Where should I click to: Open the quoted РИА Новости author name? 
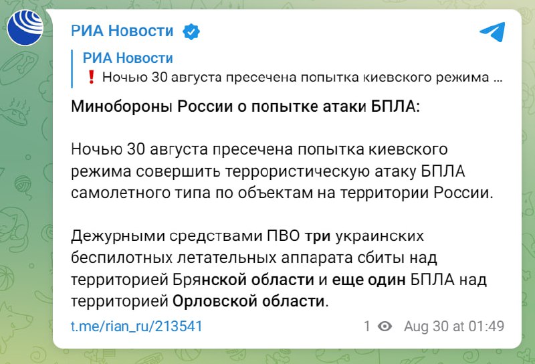click(x=128, y=58)
